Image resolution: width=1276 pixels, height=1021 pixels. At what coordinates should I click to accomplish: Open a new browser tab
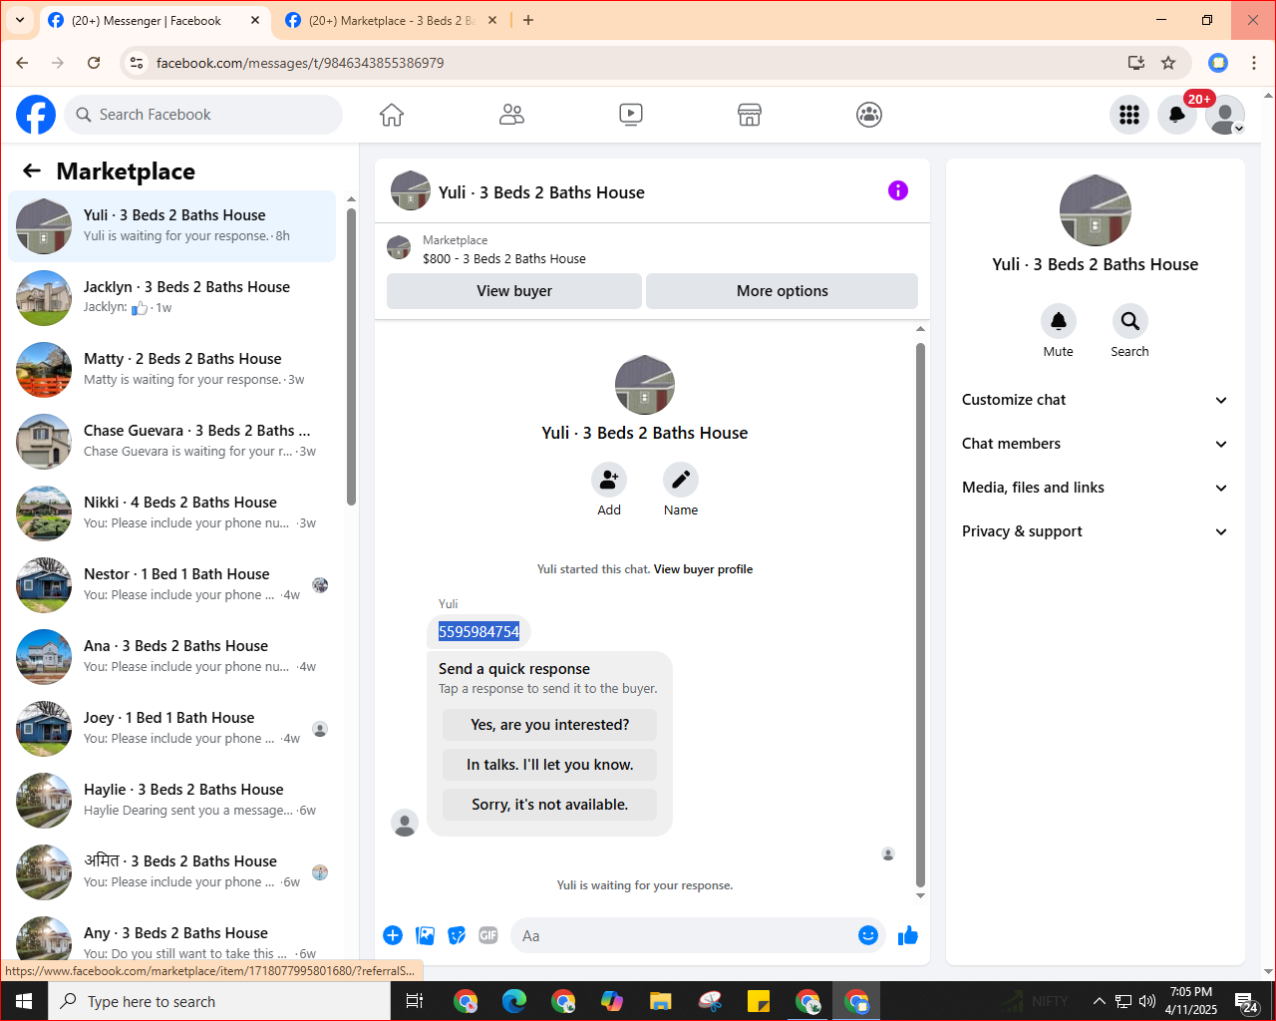click(528, 20)
